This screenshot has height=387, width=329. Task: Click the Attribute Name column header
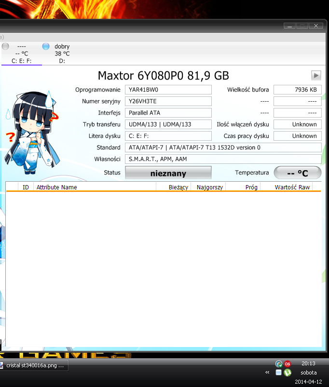click(95, 187)
